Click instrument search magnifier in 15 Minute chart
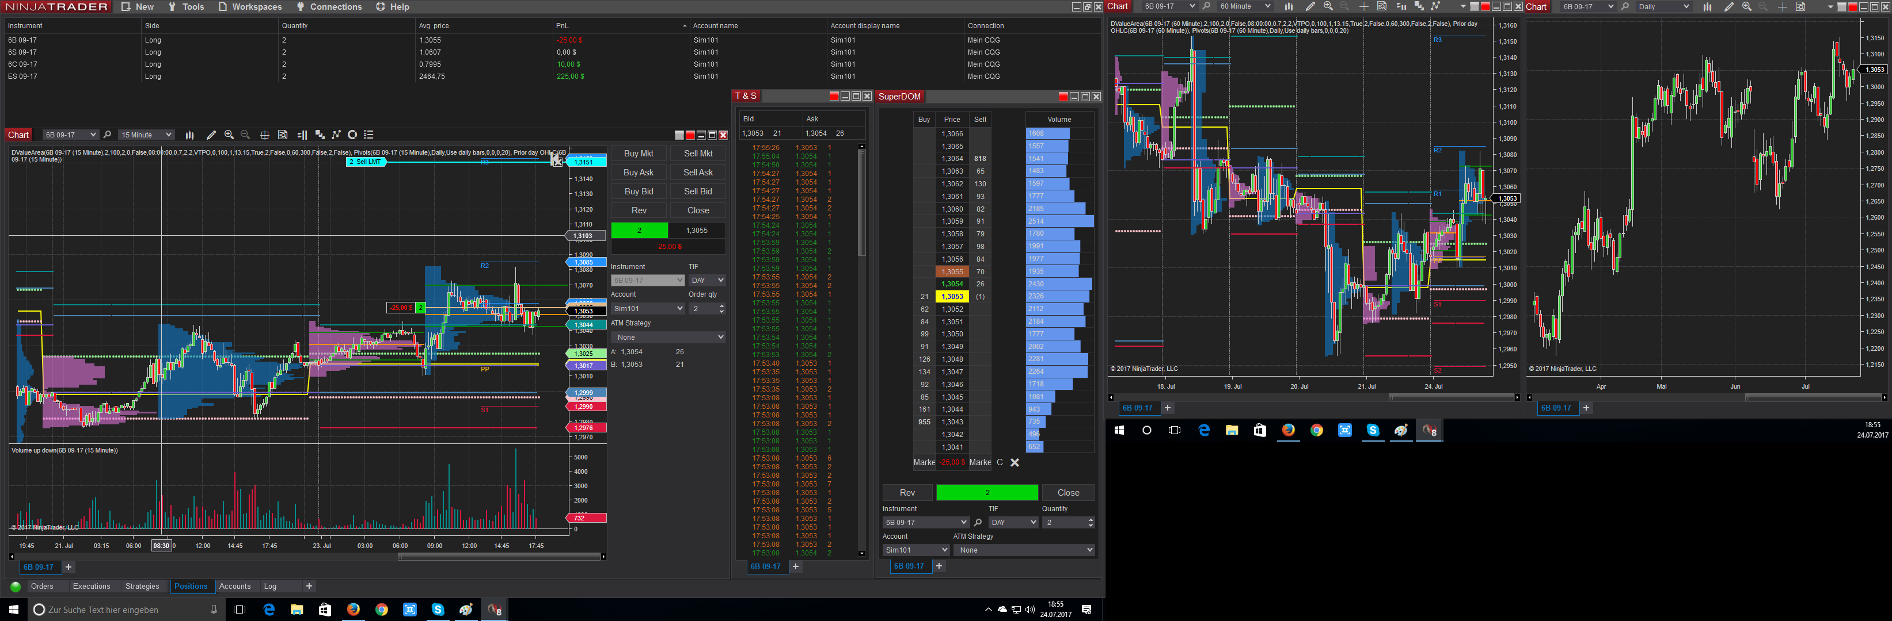 point(107,135)
